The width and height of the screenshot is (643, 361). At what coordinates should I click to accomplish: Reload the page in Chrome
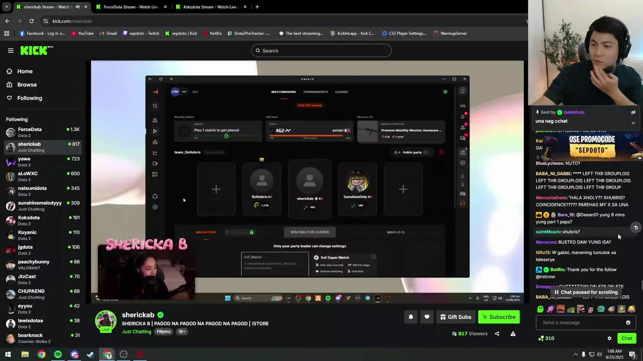(x=31, y=21)
